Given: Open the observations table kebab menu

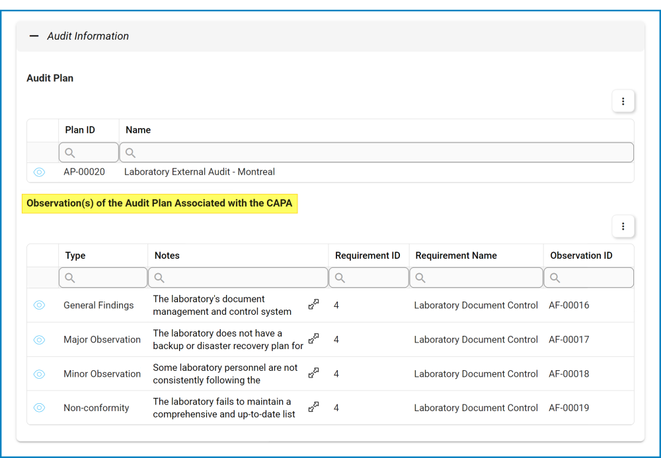Looking at the screenshot, I should 623,226.
